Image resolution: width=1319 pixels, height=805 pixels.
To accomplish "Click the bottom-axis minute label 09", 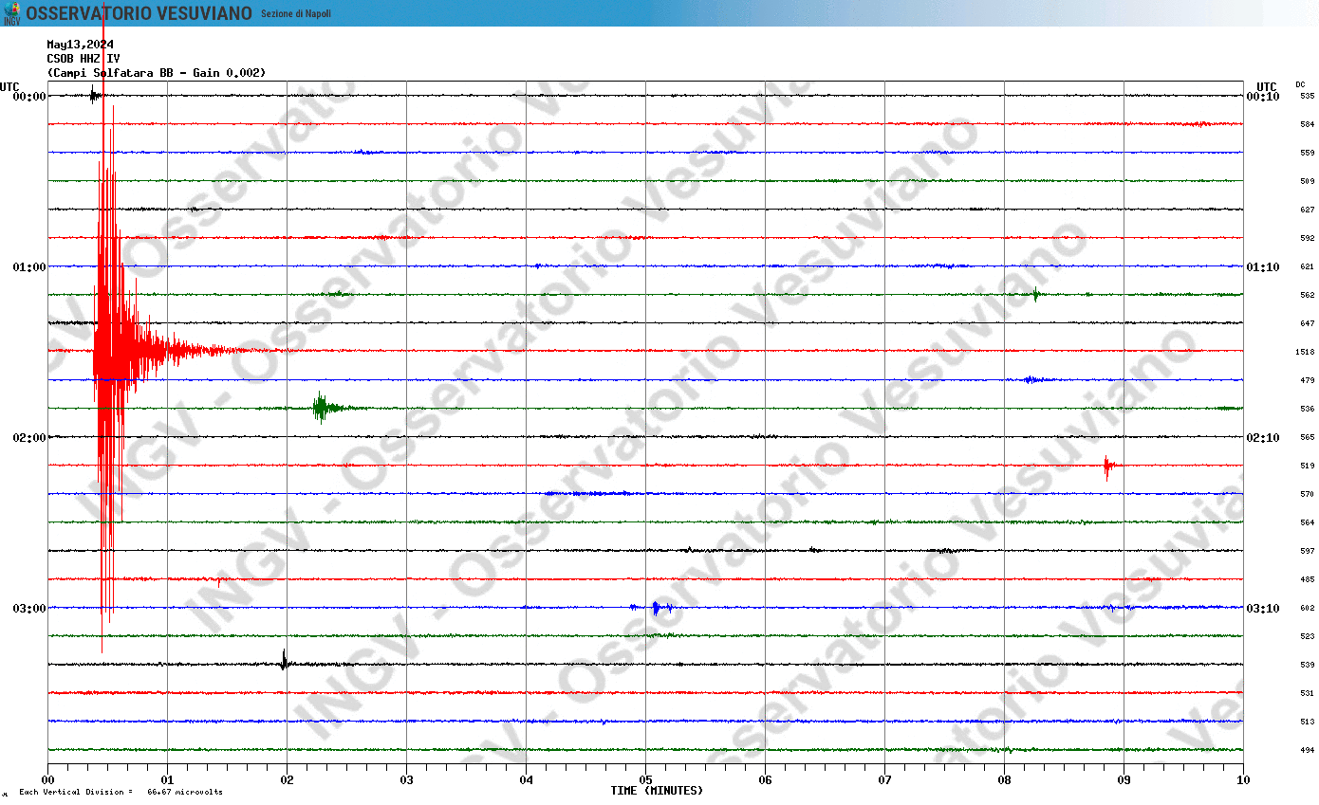I will pyautogui.click(x=1124, y=780).
